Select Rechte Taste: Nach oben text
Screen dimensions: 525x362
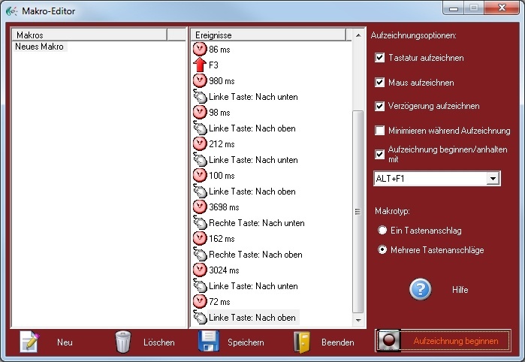(255, 255)
